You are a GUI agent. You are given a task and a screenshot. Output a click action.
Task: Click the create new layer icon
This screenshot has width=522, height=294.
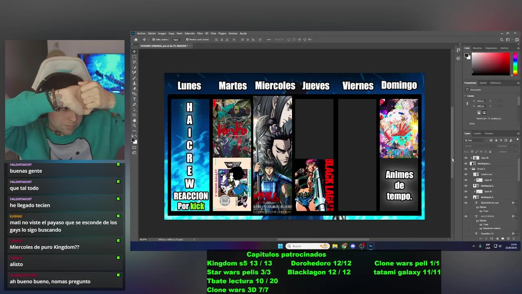click(x=508, y=238)
